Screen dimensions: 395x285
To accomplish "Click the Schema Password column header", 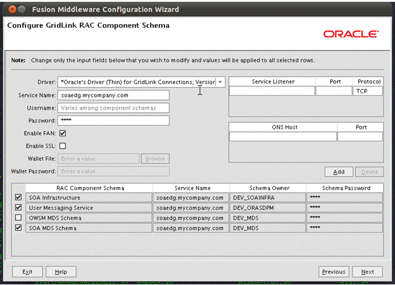I will [x=346, y=188].
